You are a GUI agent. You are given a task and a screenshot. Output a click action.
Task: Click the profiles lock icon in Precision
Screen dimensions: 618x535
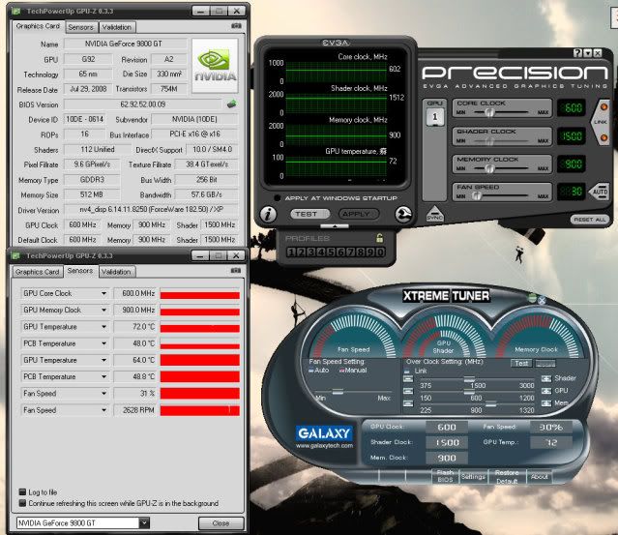[x=379, y=238]
